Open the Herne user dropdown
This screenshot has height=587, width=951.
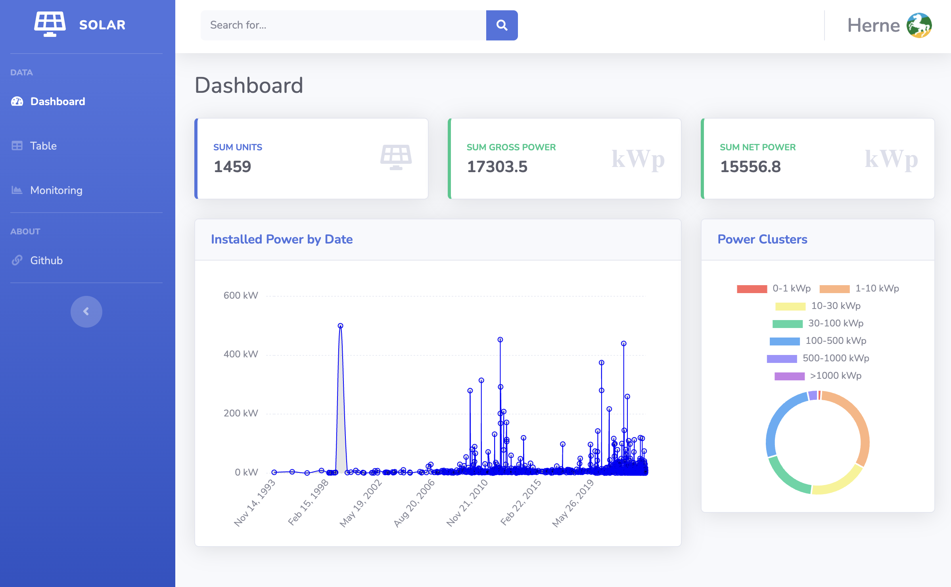coord(873,25)
